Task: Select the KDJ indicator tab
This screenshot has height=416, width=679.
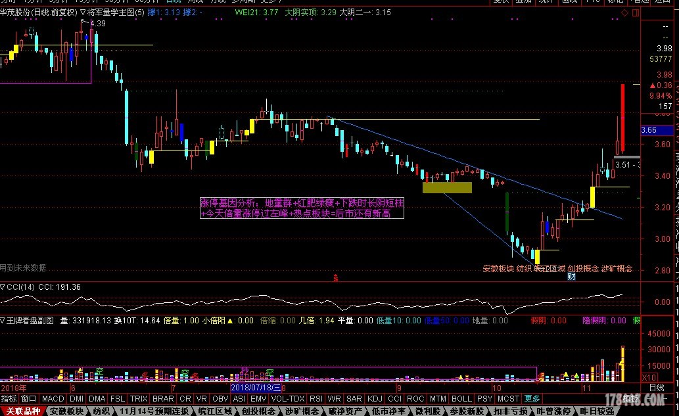Action: coord(375,399)
